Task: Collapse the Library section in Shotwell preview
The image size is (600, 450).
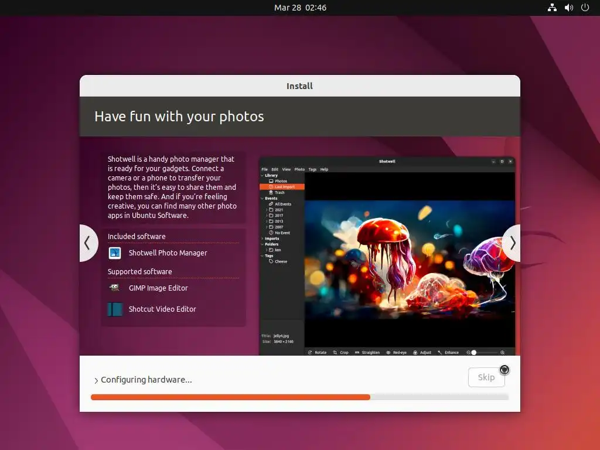Action: pyautogui.click(x=262, y=176)
